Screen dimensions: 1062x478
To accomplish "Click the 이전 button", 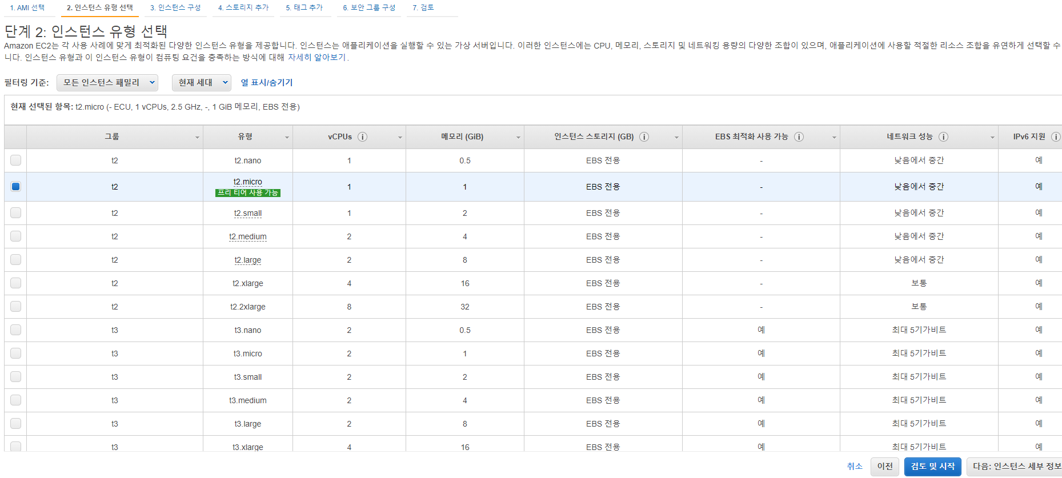I will coord(885,466).
